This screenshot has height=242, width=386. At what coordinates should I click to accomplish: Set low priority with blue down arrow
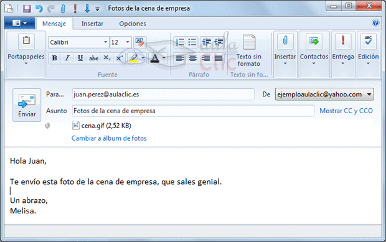click(87, 9)
